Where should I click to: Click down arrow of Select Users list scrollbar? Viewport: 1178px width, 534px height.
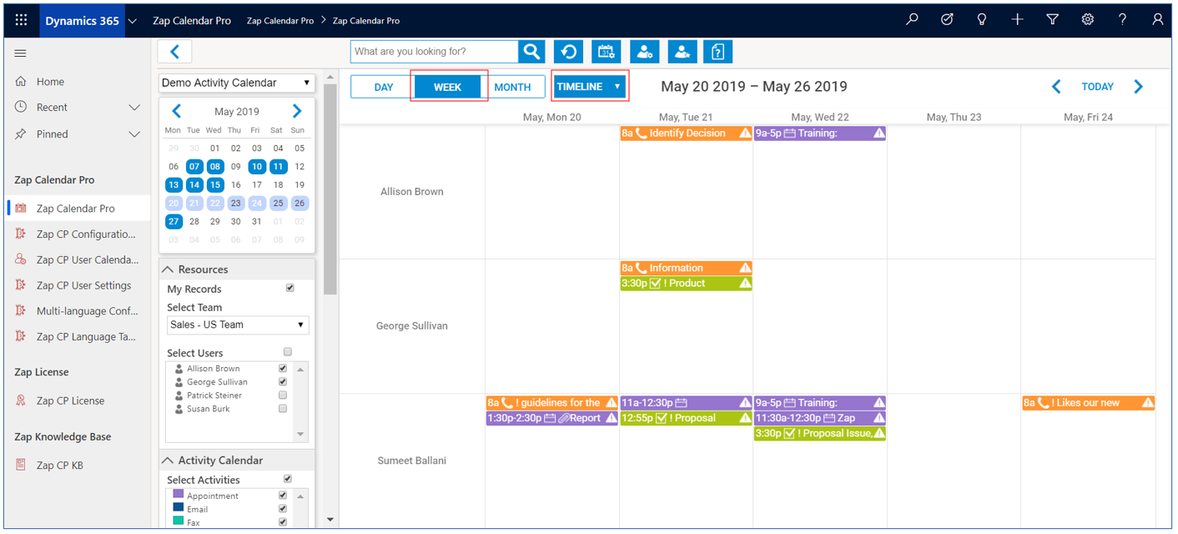coord(300,435)
